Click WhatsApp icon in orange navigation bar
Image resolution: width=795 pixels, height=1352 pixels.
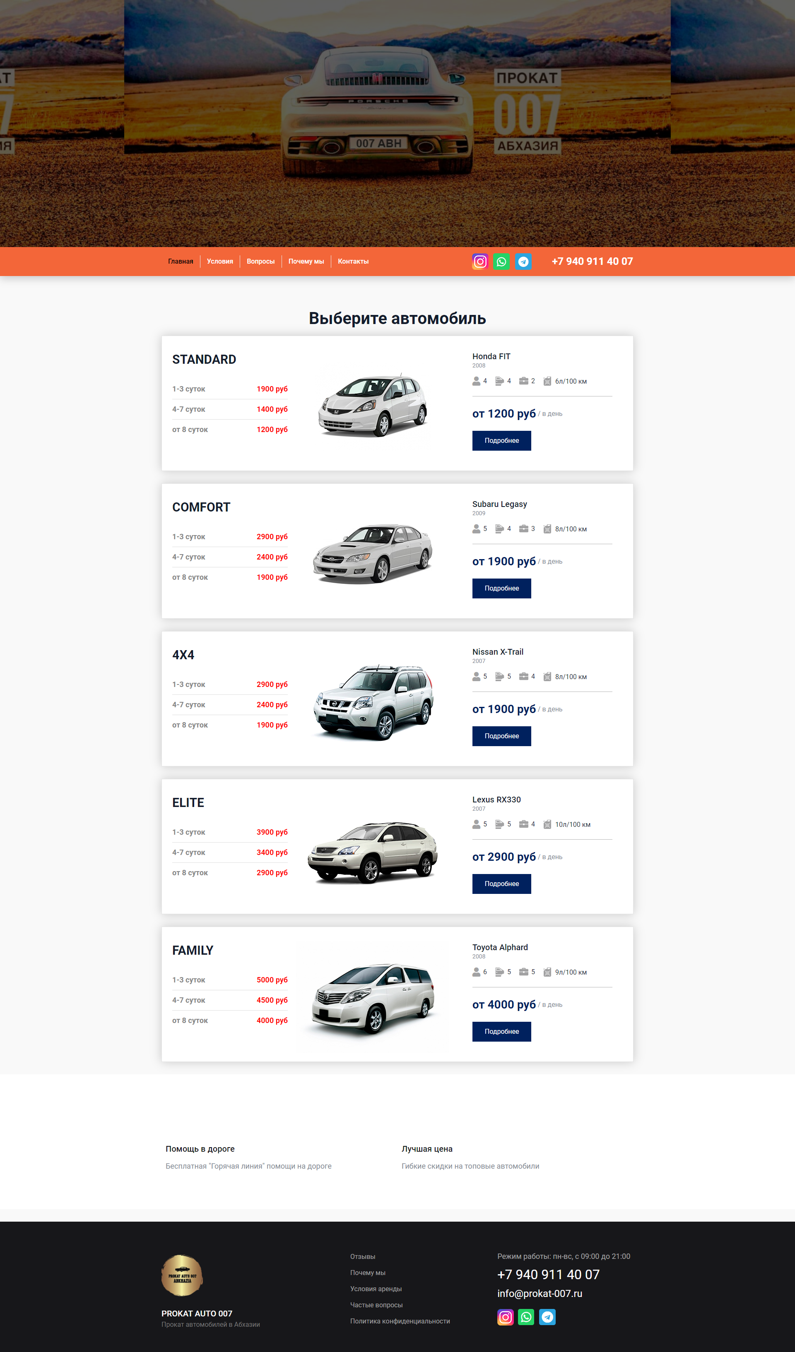click(x=501, y=261)
